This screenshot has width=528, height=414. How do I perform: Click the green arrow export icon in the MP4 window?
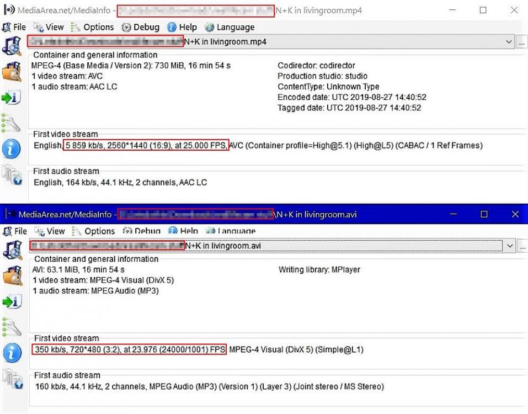[x=12, y=98]
